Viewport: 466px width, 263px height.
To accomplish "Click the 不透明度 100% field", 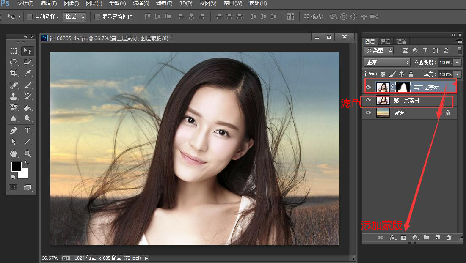I will [445, 63].
